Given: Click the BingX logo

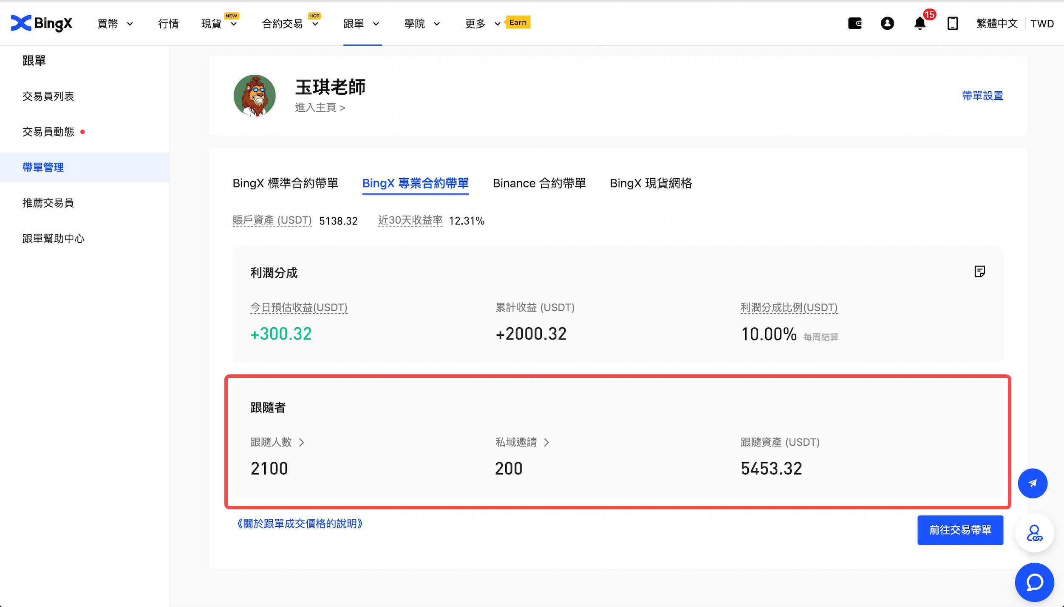Looking at the screenshot, I should tap(41, 23).
